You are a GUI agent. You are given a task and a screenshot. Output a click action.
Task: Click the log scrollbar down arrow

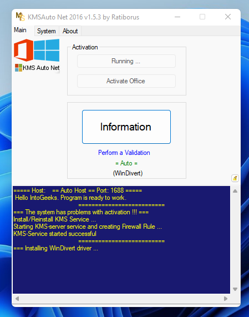[x=235, y=289]
